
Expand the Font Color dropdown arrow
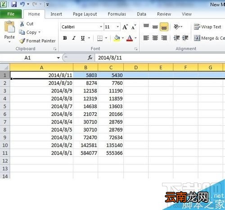(135, 38)
